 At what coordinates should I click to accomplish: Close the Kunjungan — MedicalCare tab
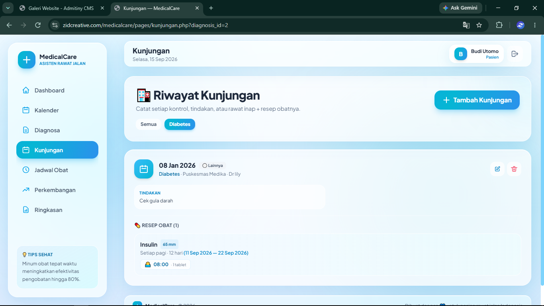pos(197,8)
